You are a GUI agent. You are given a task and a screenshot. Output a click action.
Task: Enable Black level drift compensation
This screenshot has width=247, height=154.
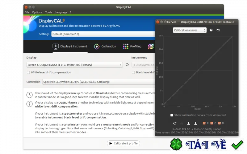133,72
